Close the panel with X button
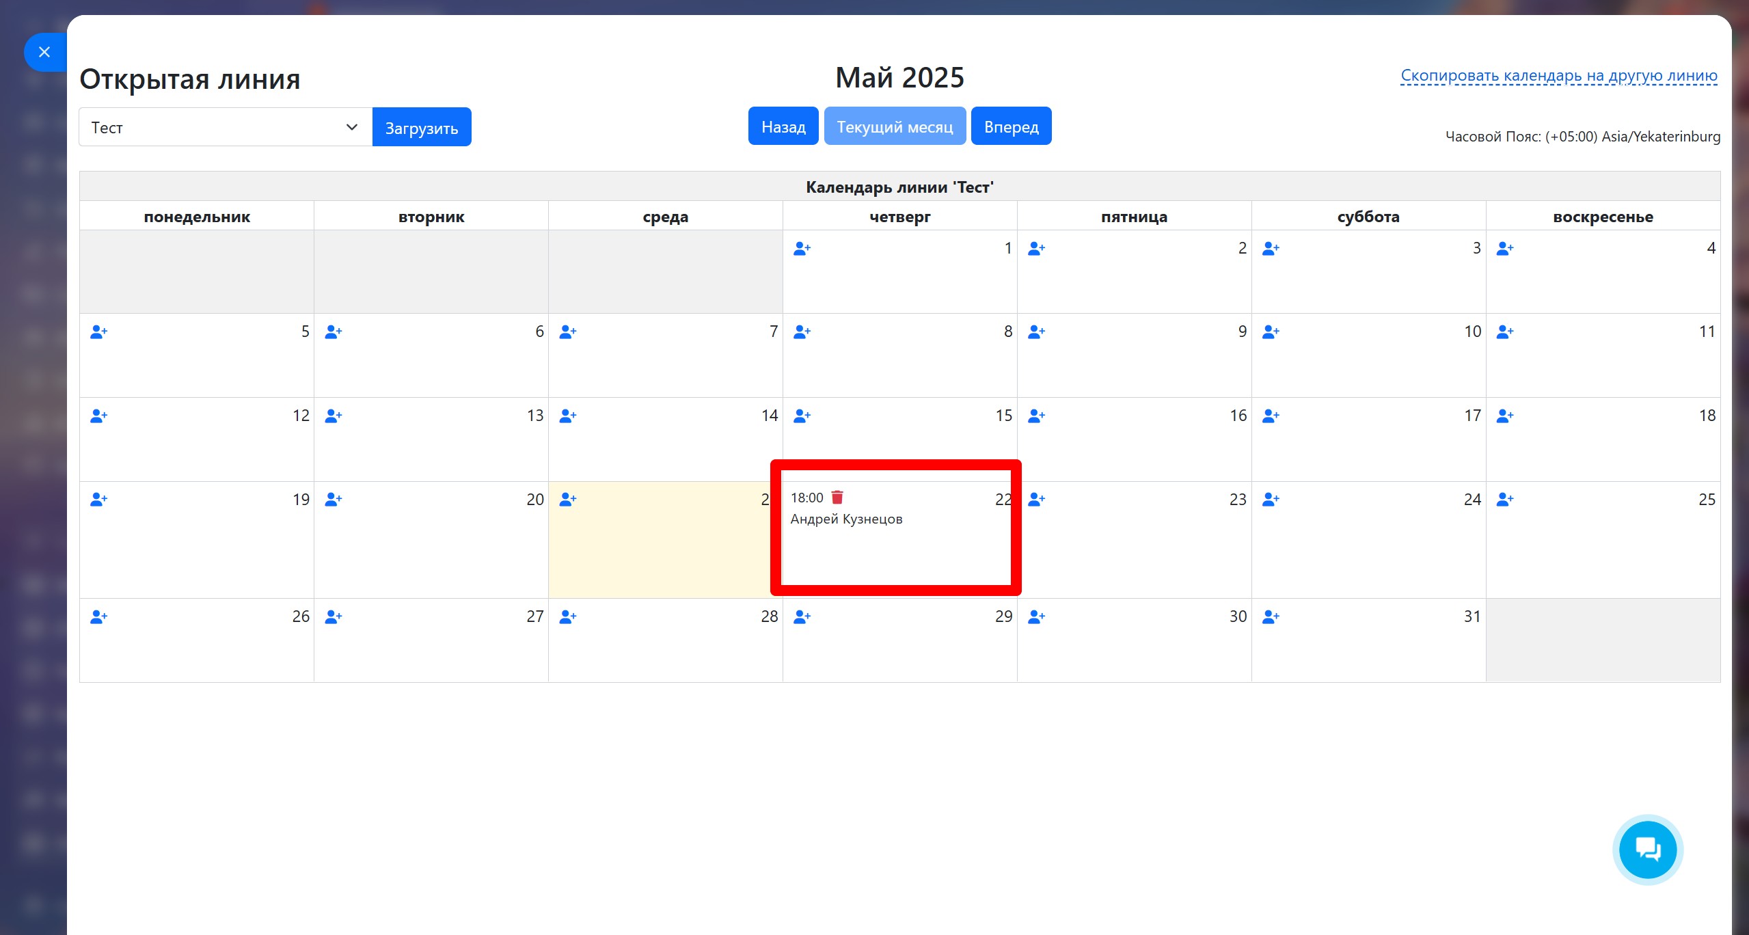Image resolution: width=1749 pixels, height=935 pixels. (x=44, y=52)
